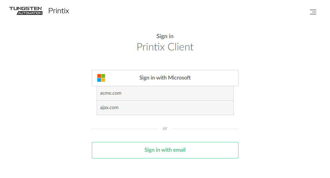Click the blue square of the Microsoft logo
Viewport: 330px width, 178px height.
coord(99,80)
